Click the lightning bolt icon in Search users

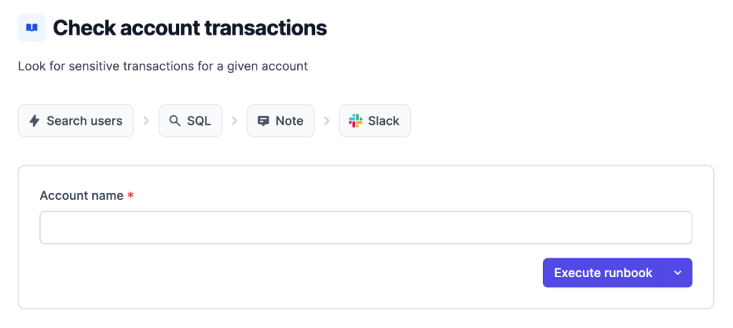(35, 121)
